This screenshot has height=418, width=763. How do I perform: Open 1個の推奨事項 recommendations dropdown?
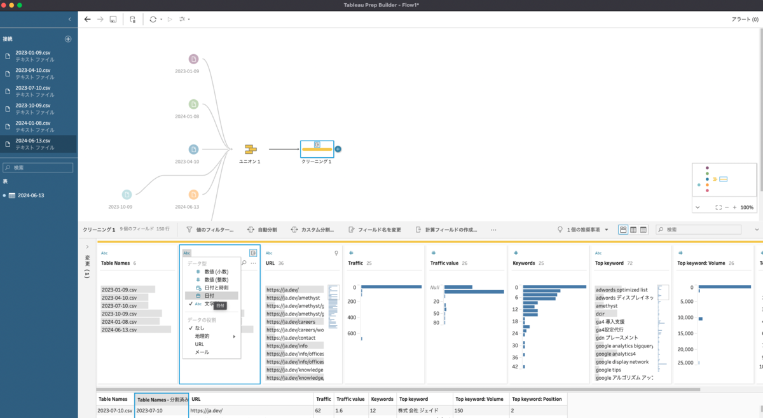coord(583,230)
